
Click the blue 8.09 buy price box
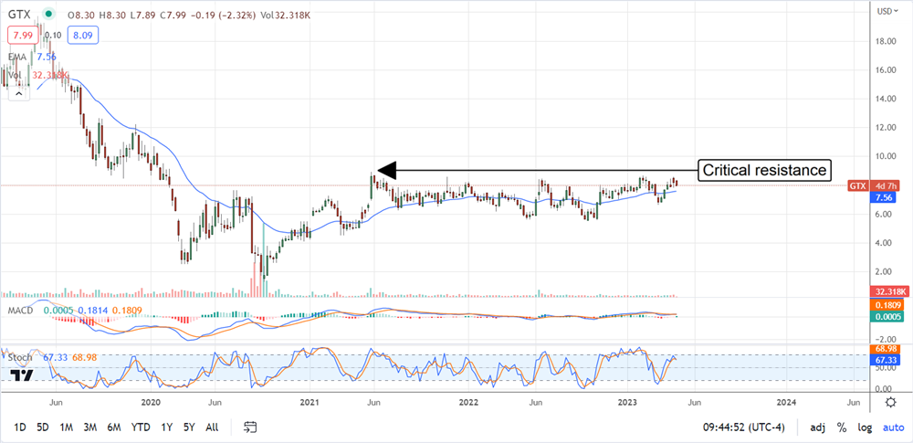click(81, 36)
